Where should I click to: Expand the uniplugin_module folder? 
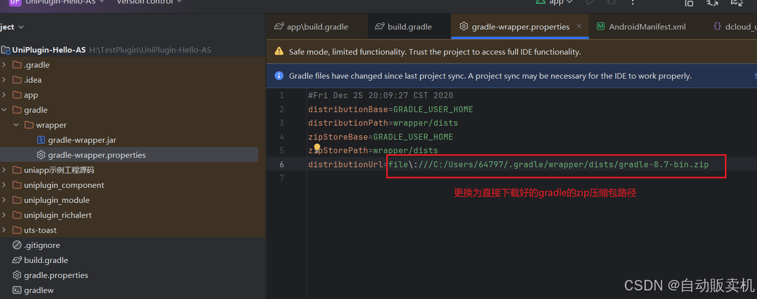(4, 200)
